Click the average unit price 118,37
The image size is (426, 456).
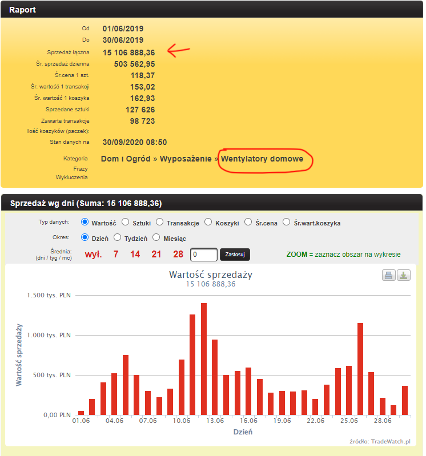[x=143, y=75]
